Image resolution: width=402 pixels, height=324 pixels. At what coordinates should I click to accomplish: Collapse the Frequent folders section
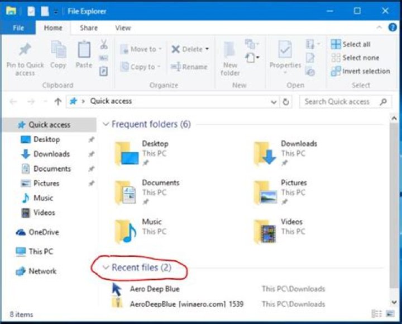(106, 124)
